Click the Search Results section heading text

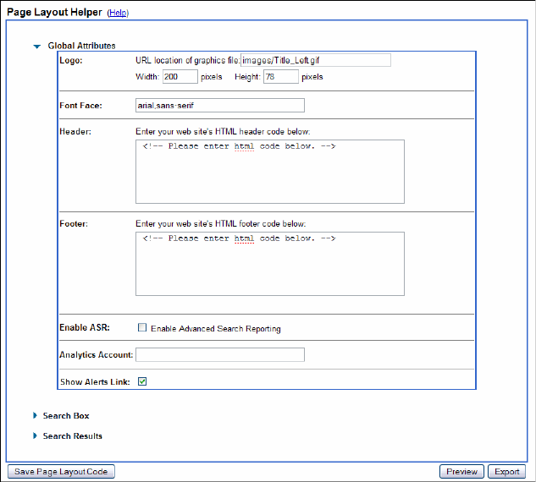72,436
